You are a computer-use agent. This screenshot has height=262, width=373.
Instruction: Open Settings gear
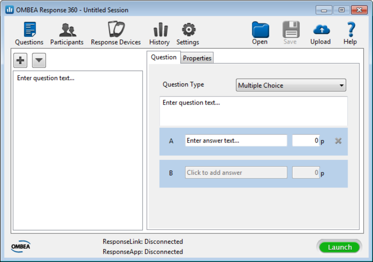(188, 33)
